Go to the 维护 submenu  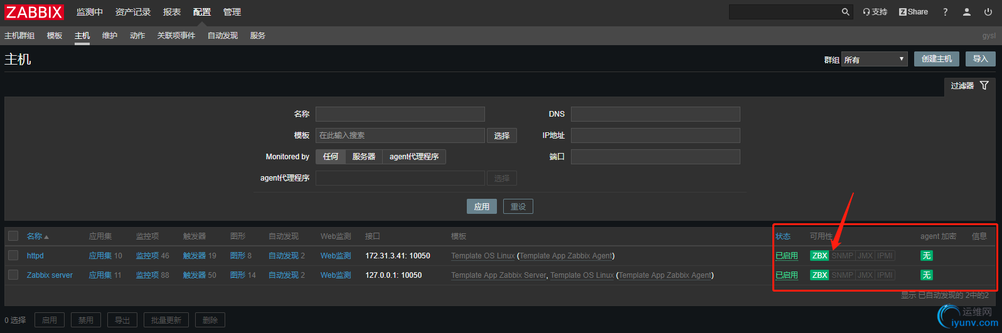tap(110, 36)
